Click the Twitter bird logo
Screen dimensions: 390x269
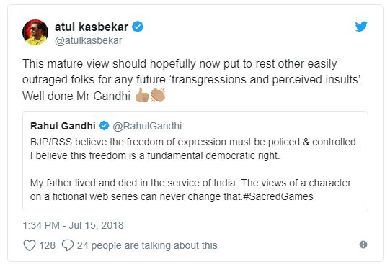point(361,27)
